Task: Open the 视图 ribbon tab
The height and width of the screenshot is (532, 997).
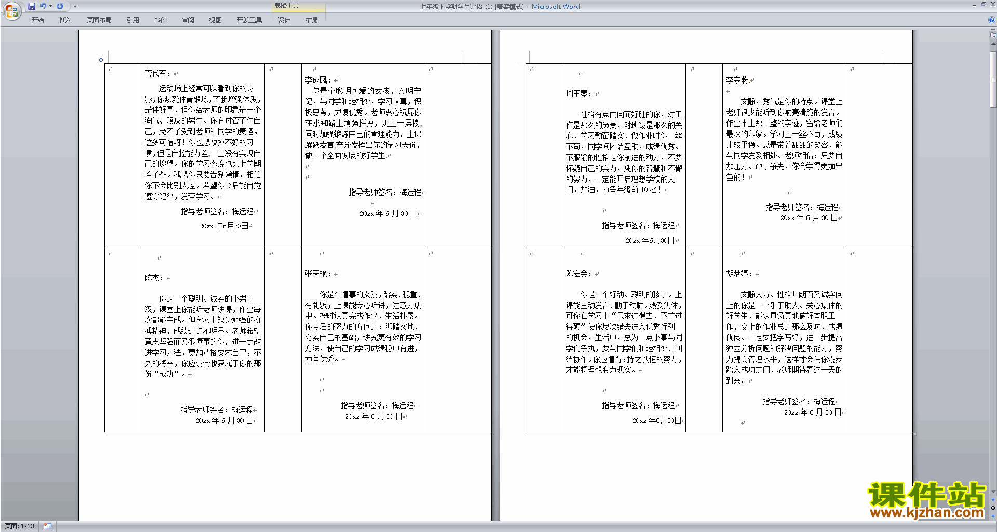Action: click(215, 20)
